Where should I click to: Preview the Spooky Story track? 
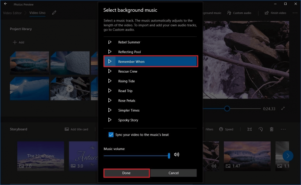pos(110,120)
